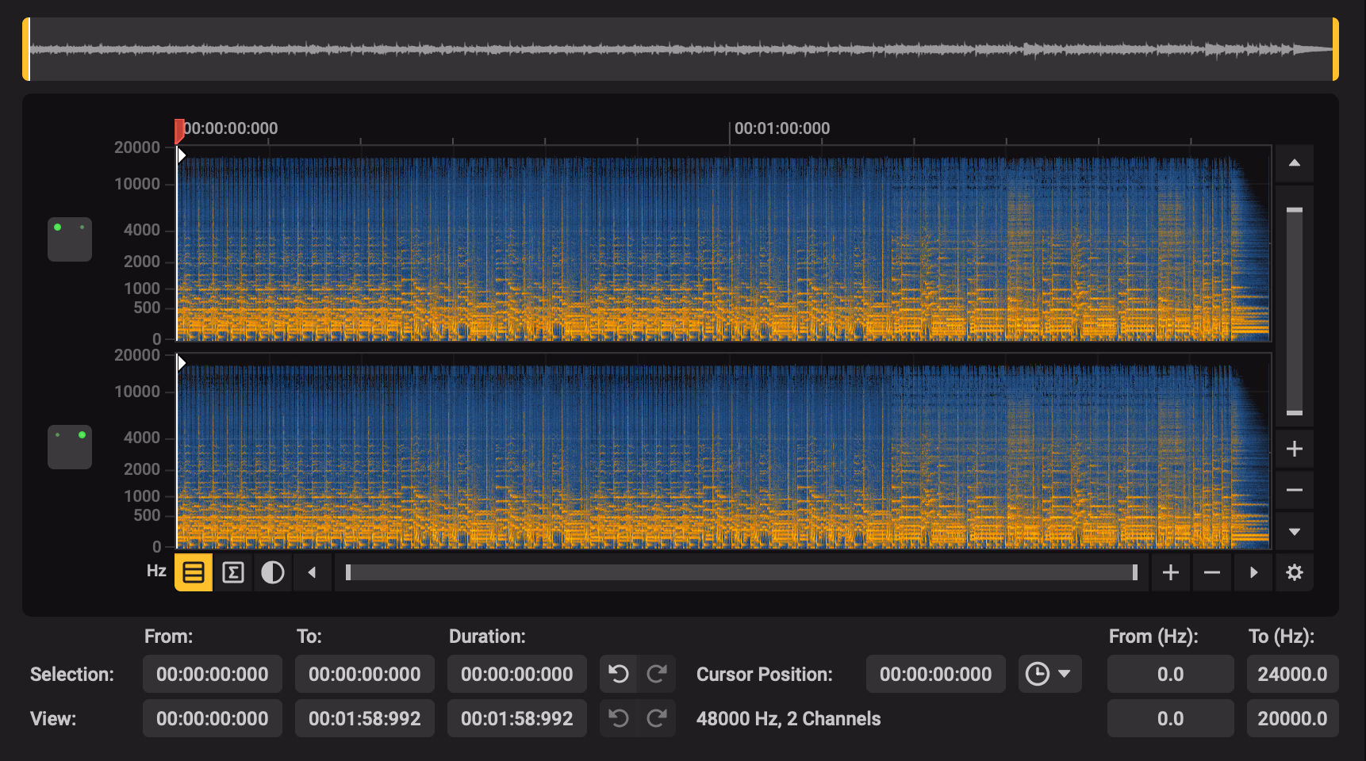Click the vertical scroll up arrow
This screenshot has height=761, width=1366.
click(1295, 163)
